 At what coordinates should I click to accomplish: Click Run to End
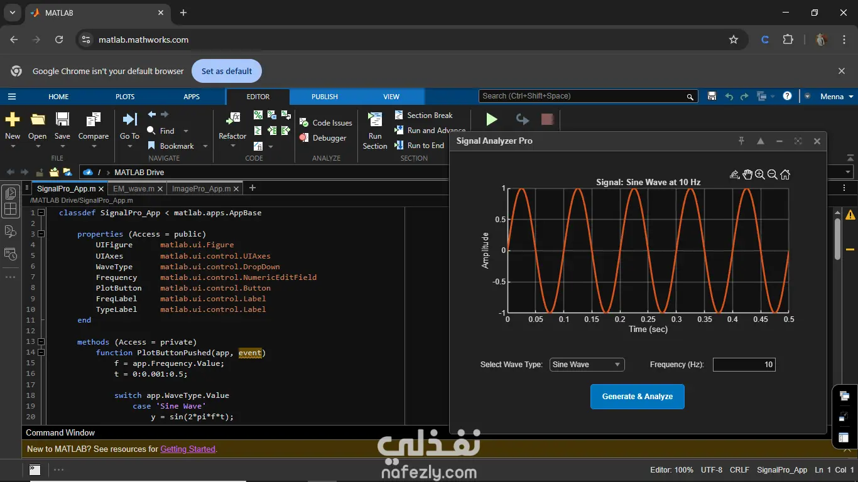419,146
